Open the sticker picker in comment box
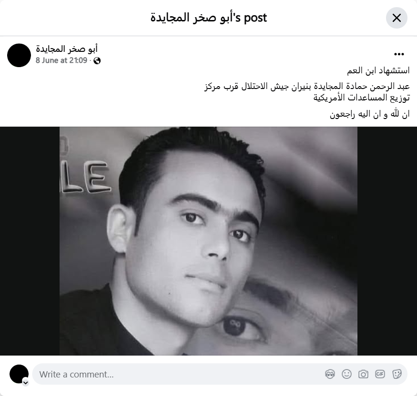 397,374
